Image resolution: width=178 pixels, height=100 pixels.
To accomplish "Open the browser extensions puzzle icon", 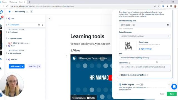I will (167, 6).
